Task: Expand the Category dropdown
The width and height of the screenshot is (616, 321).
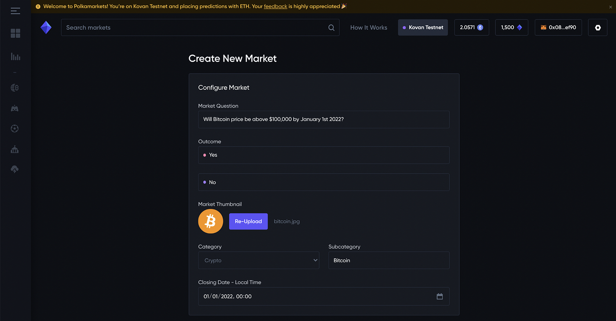Action: point(259,260)
